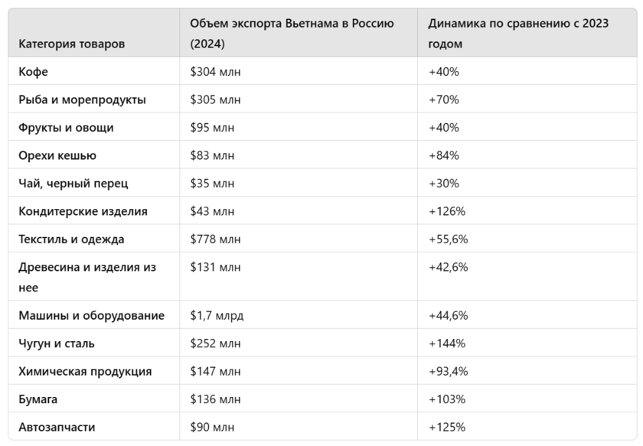Click the '+144%' growth cell
The width and height of the screenshot is (643, 446).
pos(446,343)
